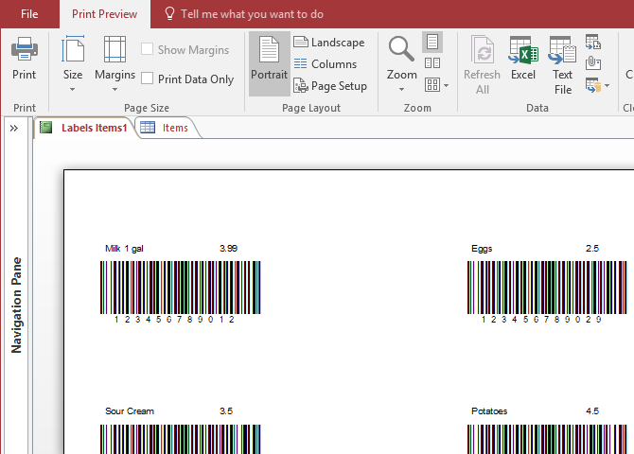Click PDF or XPS export icon
This screenshot has height=454, width=634.
click(593, 42)
